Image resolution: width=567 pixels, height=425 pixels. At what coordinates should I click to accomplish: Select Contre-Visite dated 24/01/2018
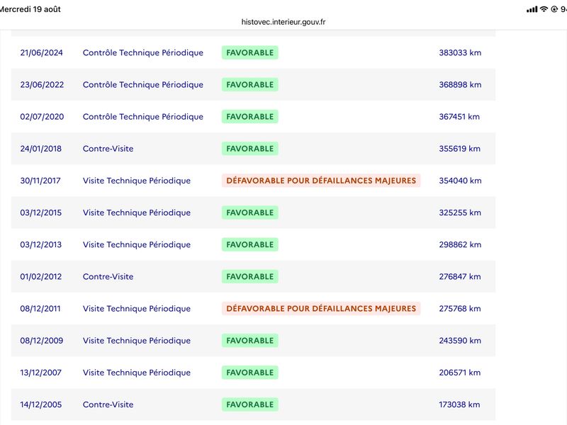click(108, 149)
